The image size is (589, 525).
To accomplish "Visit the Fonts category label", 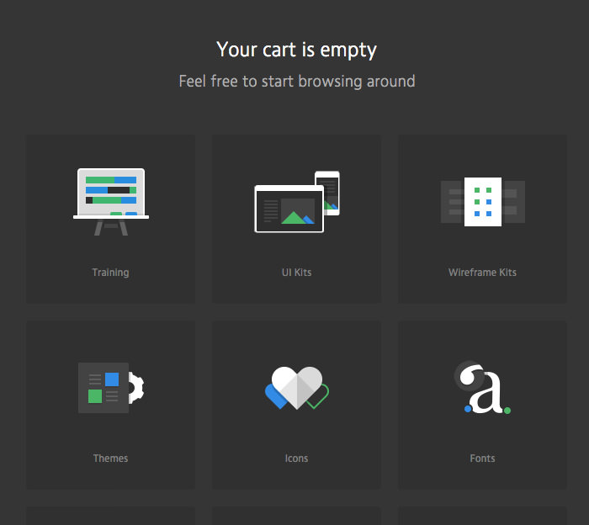I will [482, 459].
